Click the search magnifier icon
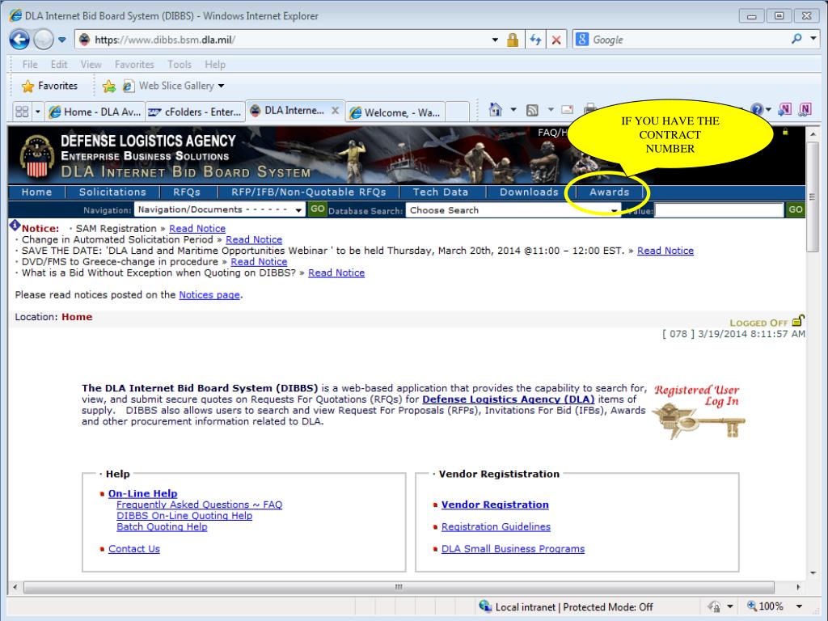 pyautogui.click(x=796, y=39)
